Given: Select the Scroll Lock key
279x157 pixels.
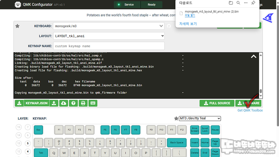Looking at the screenshot, I should [x=205, y=130].
